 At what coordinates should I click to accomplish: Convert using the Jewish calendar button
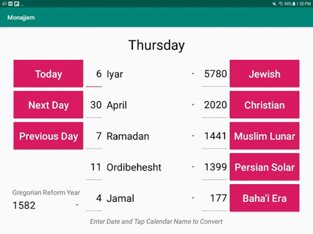(264, 74)
